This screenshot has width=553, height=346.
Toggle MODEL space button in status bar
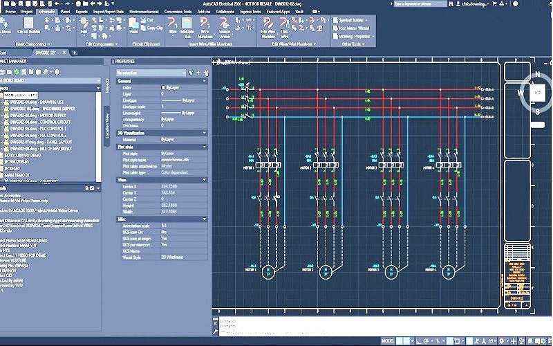click(x=388, y=341)
